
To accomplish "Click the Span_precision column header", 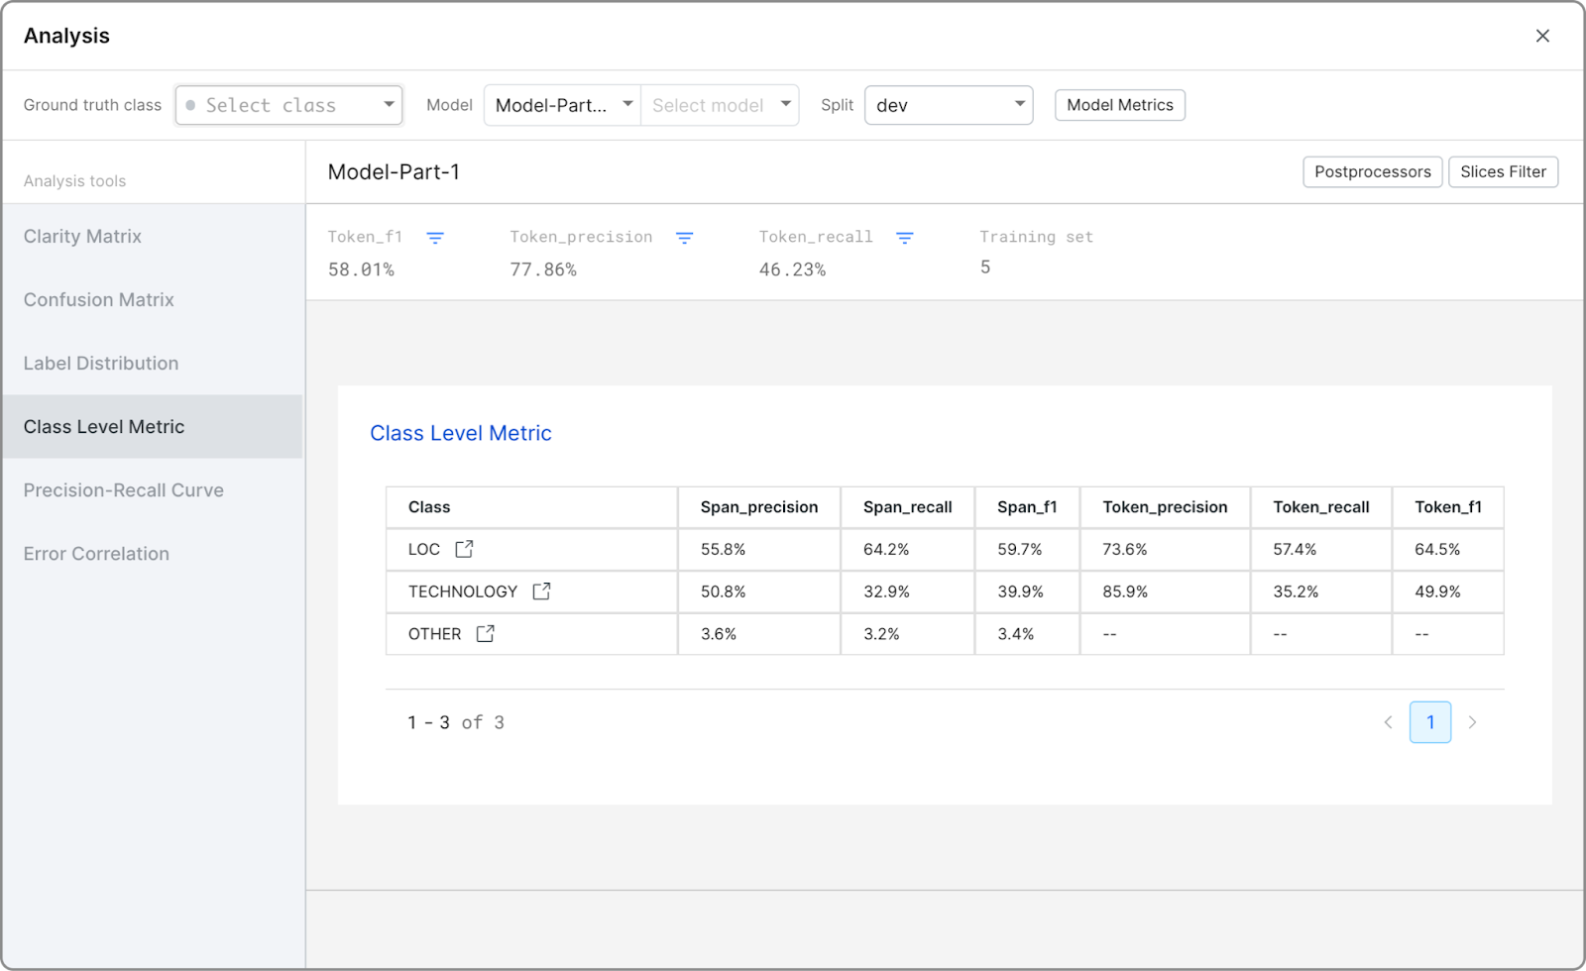I will click(759, 507).
